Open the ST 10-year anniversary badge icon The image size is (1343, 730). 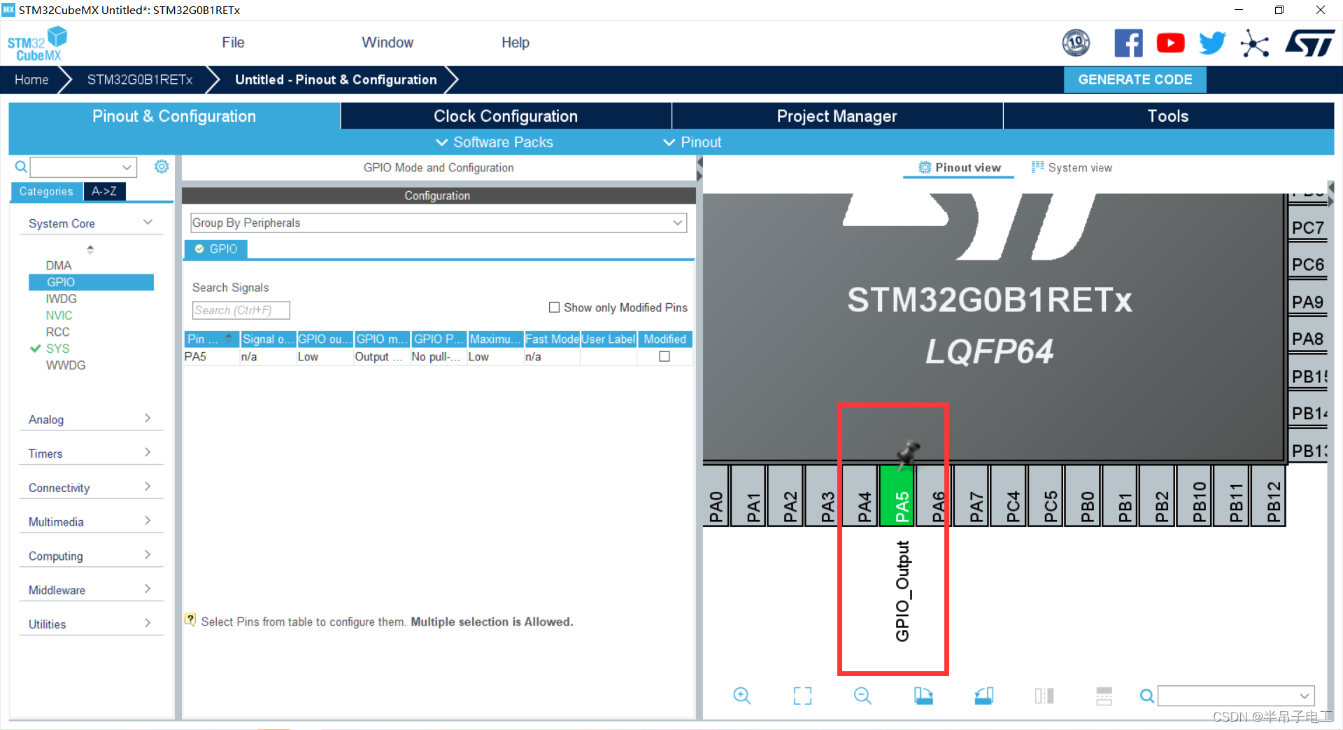pos(1076,43)
